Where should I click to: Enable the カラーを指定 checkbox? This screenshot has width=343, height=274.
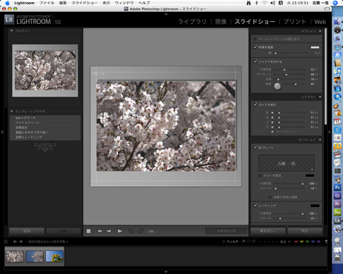(260, 175)
